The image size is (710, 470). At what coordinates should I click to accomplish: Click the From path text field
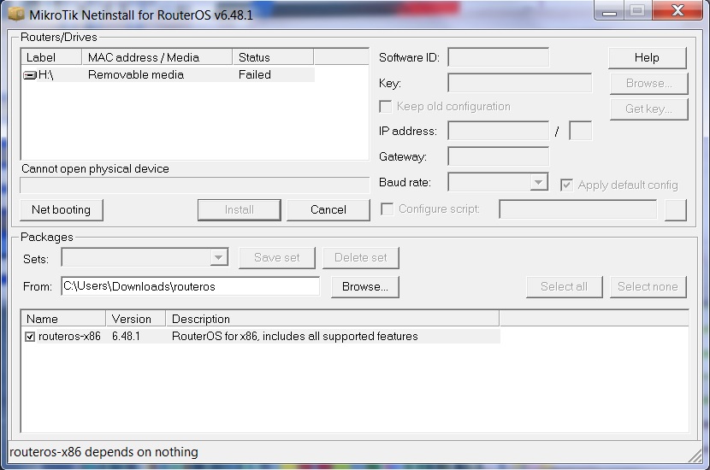190,287
